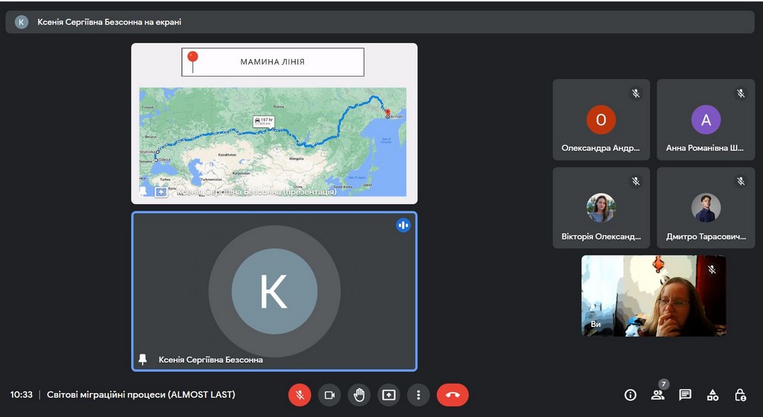
Task: Open the chat messages panel
Action: coord(685,395)
